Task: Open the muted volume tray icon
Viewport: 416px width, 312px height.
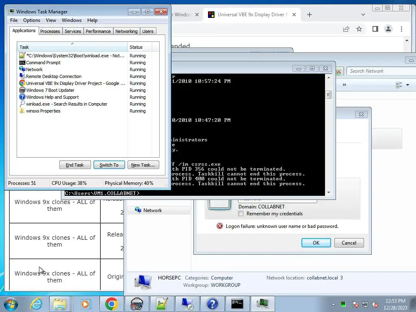Action: pyautogui.click(x=375, y=304)
